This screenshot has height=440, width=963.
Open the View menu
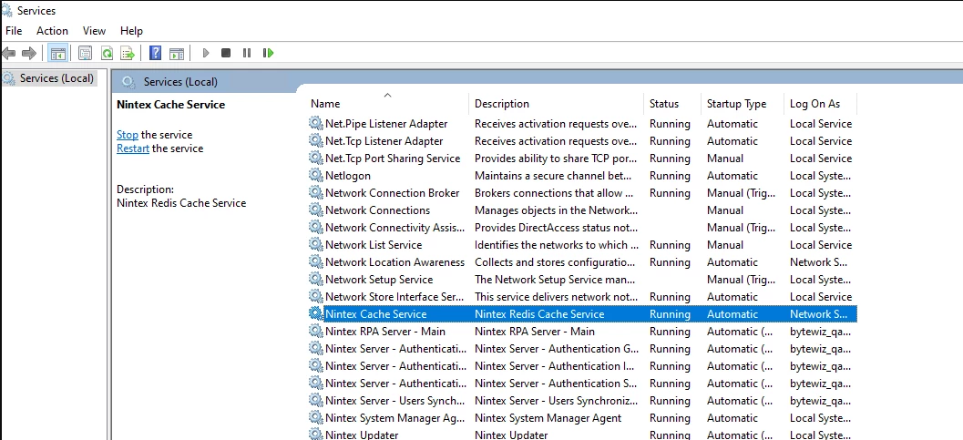[x=94, y=31]
